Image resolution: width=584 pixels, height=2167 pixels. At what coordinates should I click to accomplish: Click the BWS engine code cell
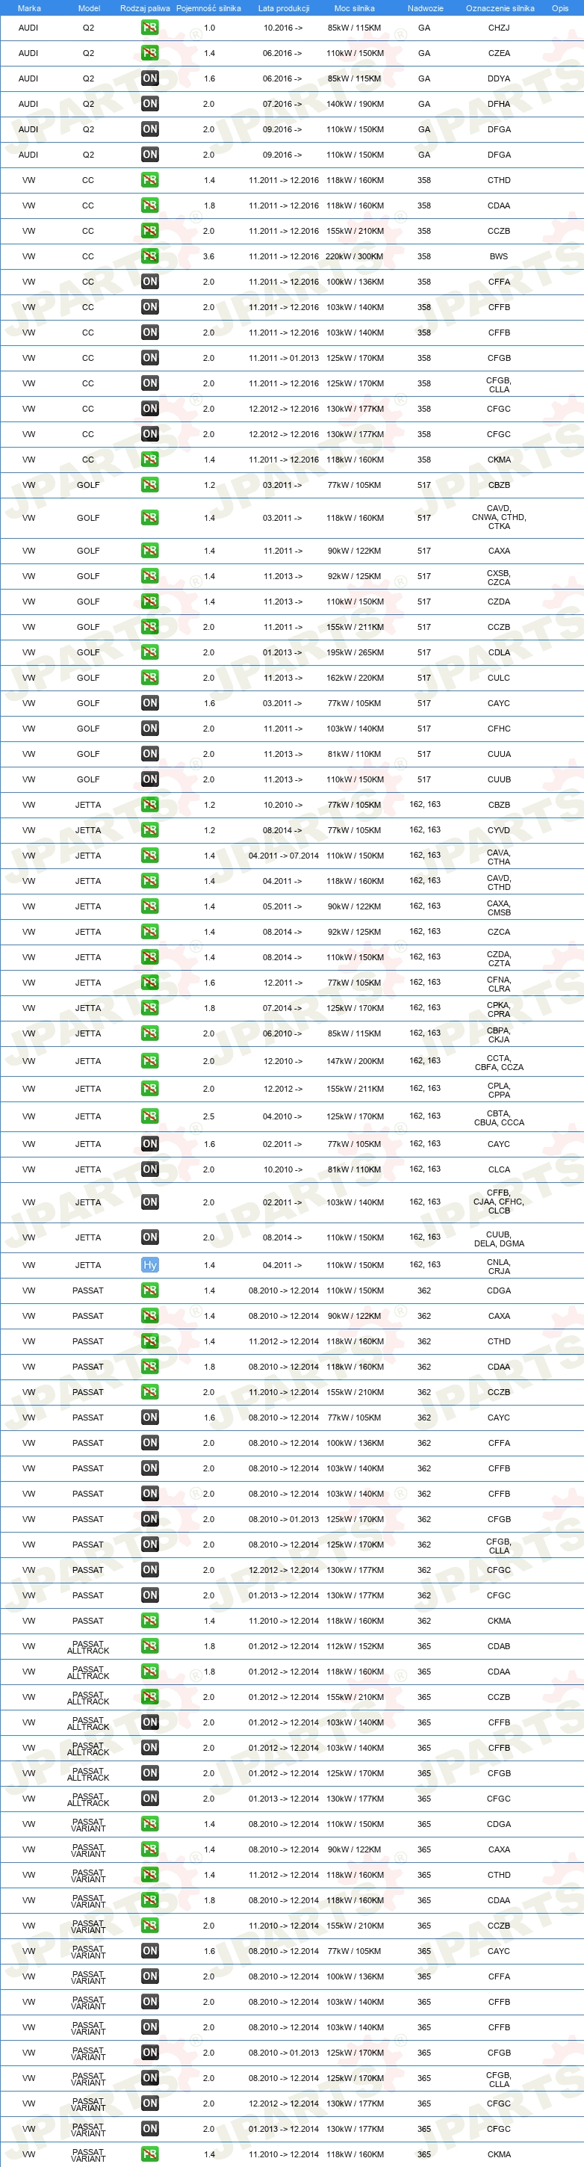tap(499, 256)
